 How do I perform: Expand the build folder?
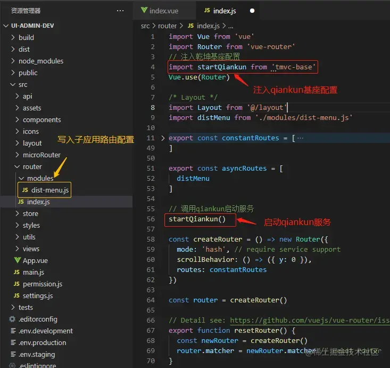(x=13, y=37)
